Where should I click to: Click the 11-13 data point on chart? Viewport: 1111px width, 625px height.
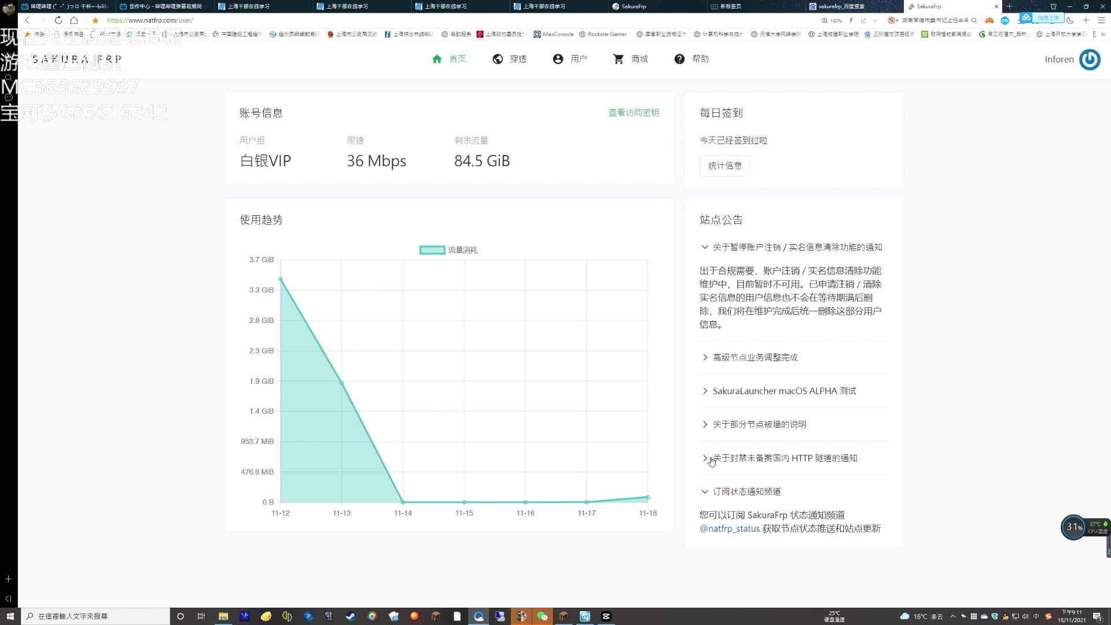(342, 383)
